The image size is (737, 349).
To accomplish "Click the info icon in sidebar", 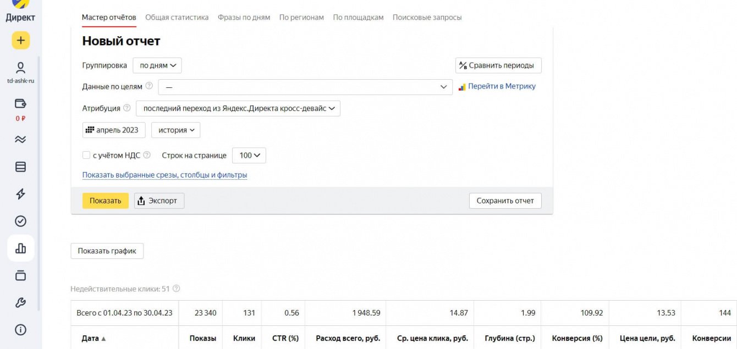I will click(x=21, y=330).
